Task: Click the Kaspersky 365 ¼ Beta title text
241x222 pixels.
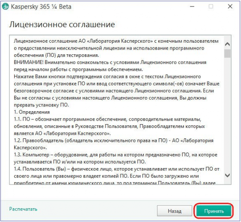Action: coord(41,7)
